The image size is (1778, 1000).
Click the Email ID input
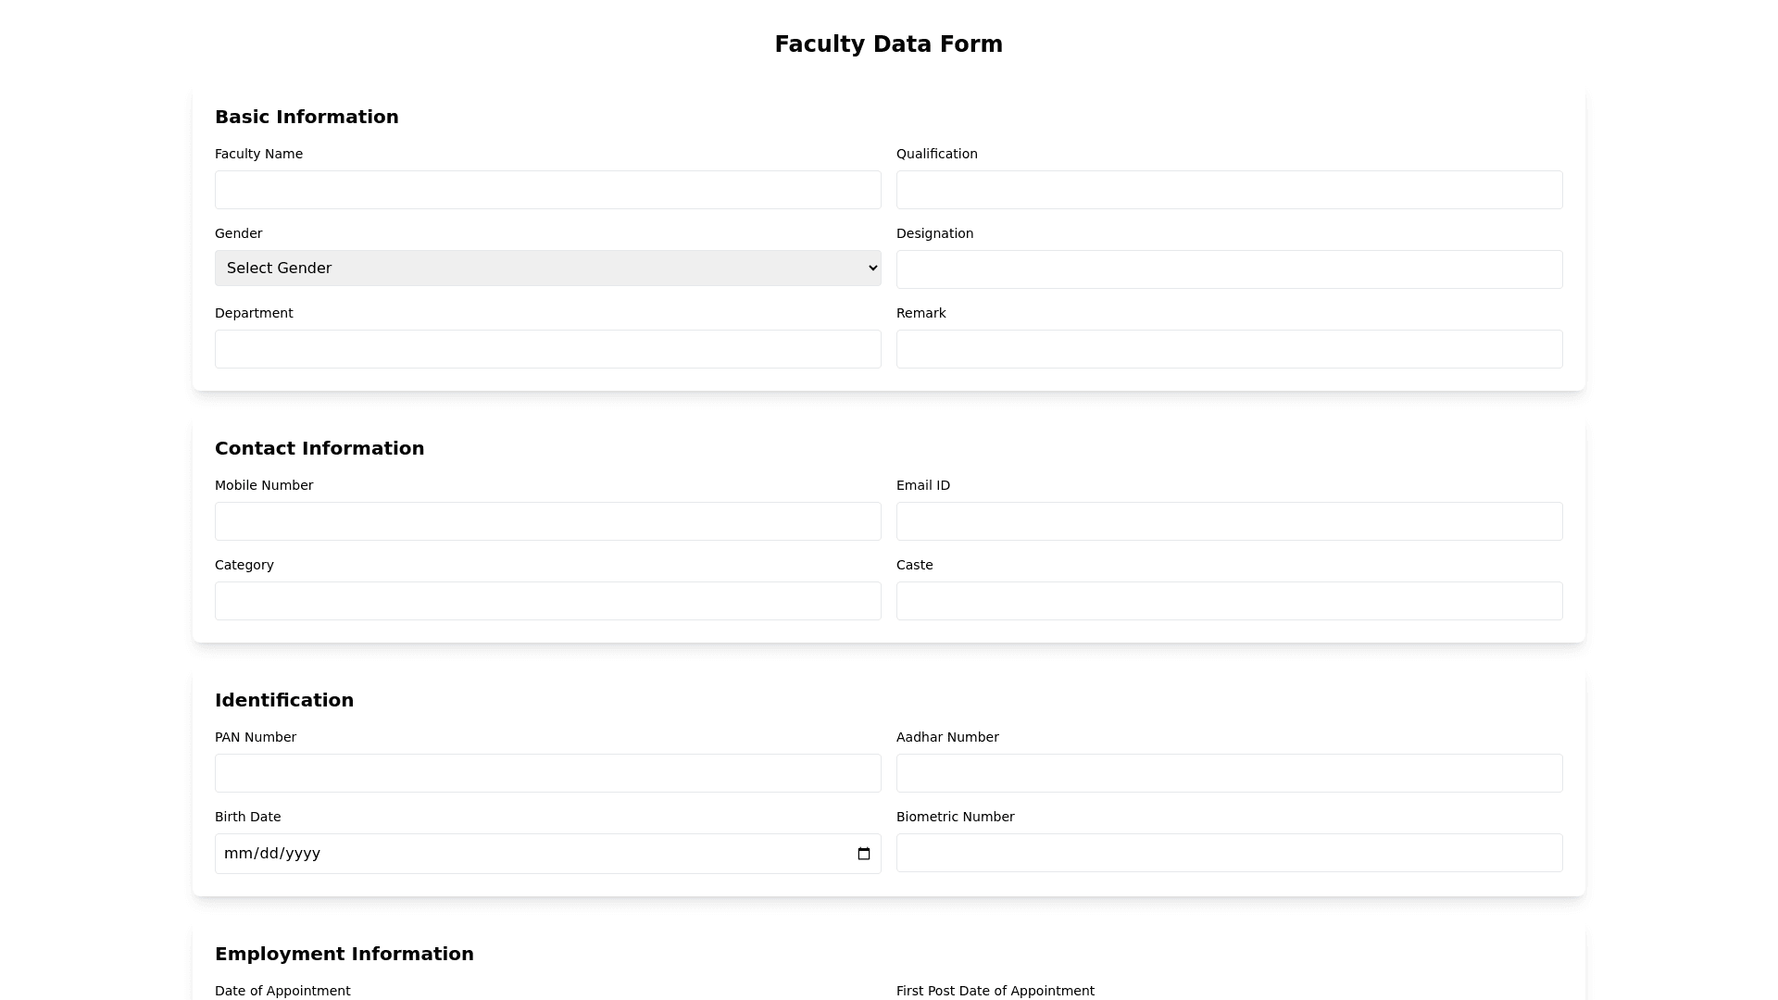tap(1229, 521)
